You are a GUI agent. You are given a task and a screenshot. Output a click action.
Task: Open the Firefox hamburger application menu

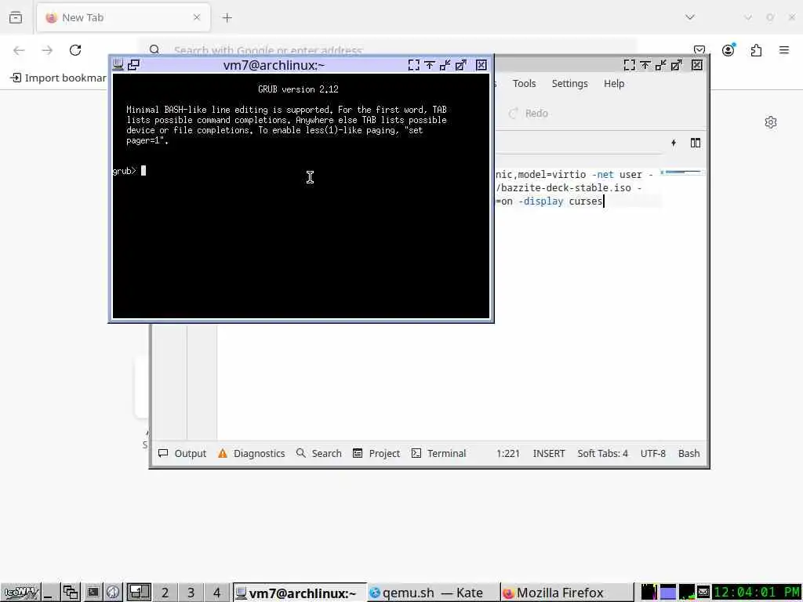(x=784, y=50)
